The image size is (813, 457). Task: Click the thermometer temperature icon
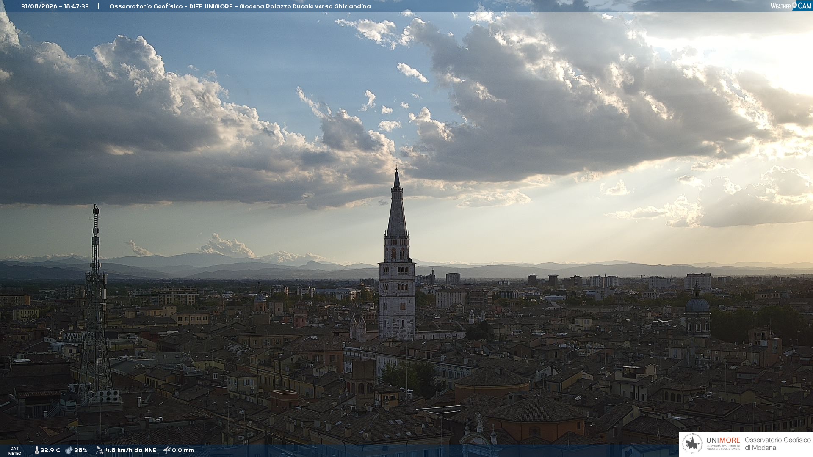[x=36, y=450]
